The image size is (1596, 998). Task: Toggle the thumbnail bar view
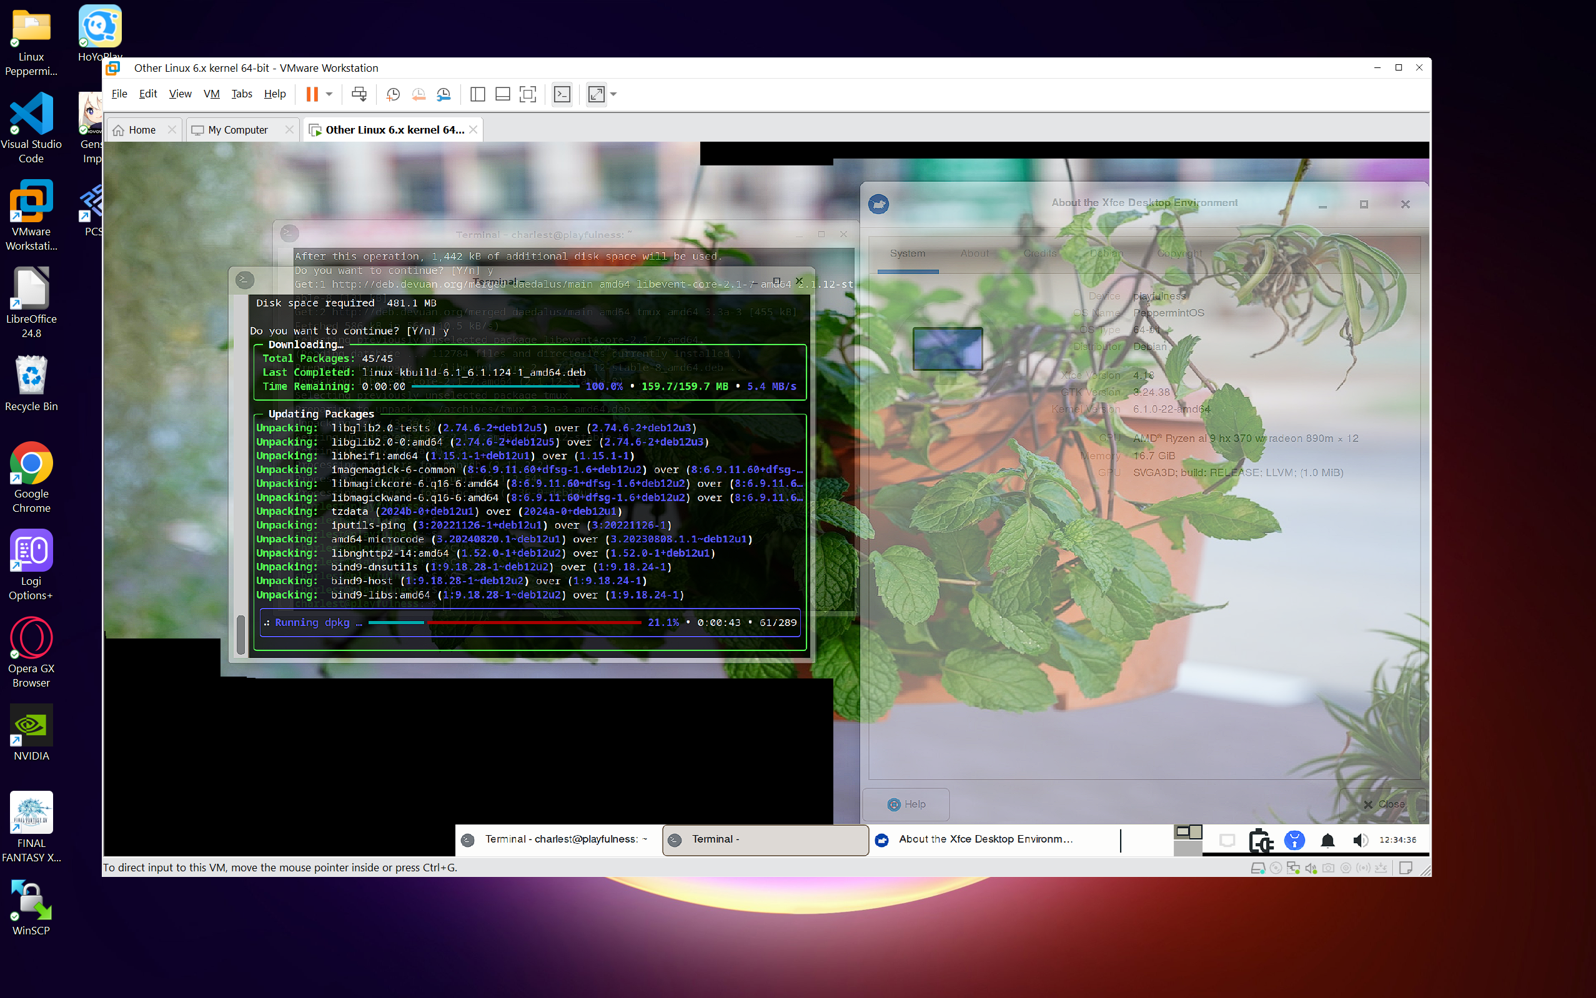(503, 94)
